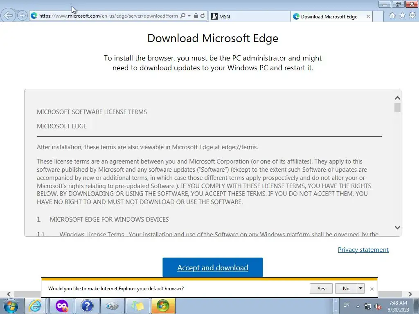Choose Yes to make IE default browser

(321, 288)
